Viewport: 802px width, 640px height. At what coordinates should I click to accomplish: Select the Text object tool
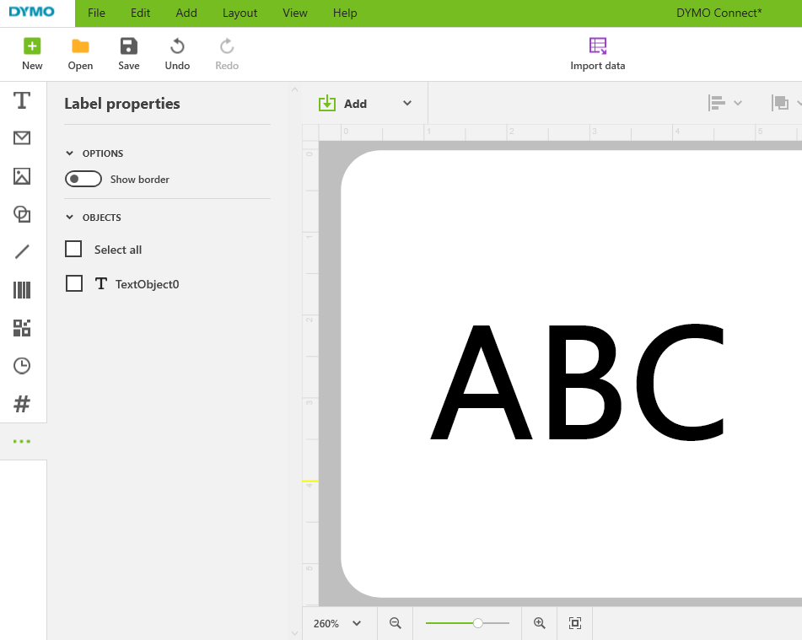pos(22,101)
